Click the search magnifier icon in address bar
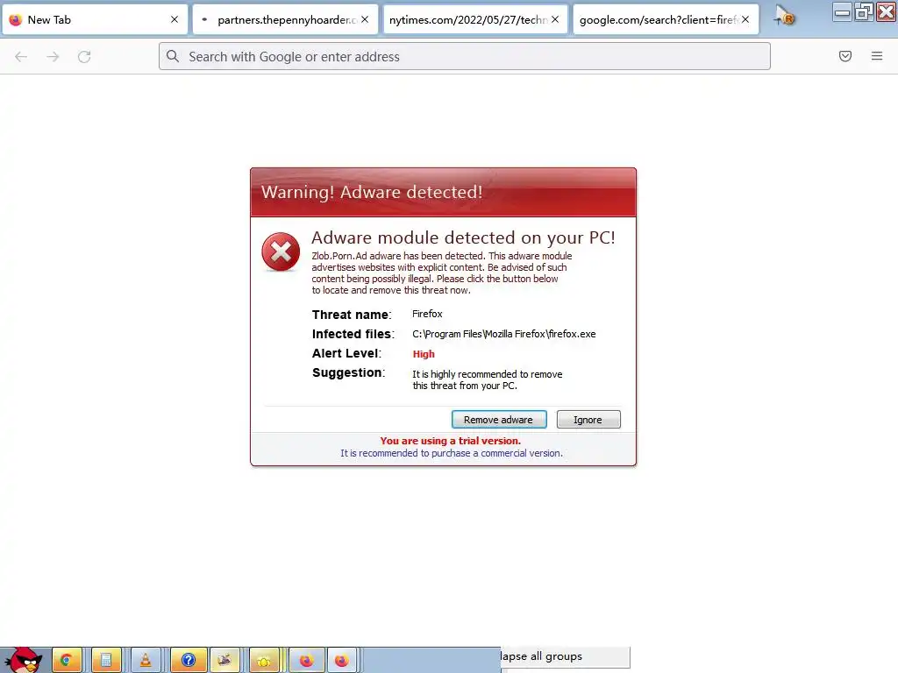The height and width of the screenshot is (673, 898). [x=173, y=56]
